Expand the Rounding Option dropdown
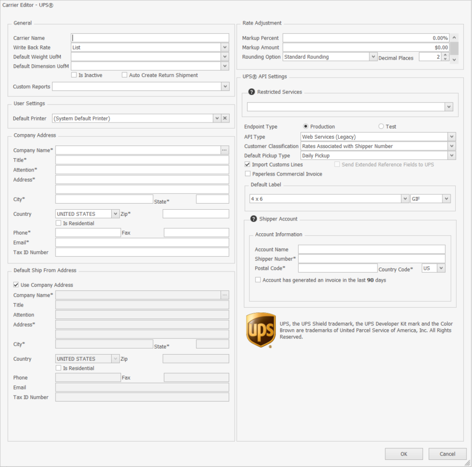The image size is (472, 467). point(373,57)
